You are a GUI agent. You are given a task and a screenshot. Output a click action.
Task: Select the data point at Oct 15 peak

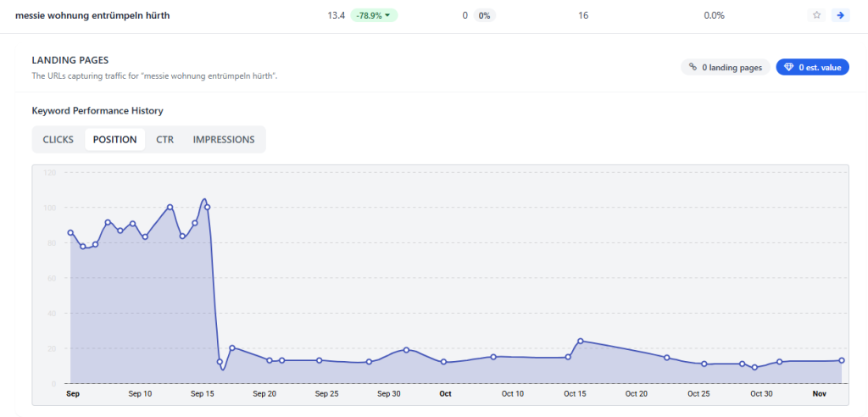pyautogui.click(x=581, y=341)
